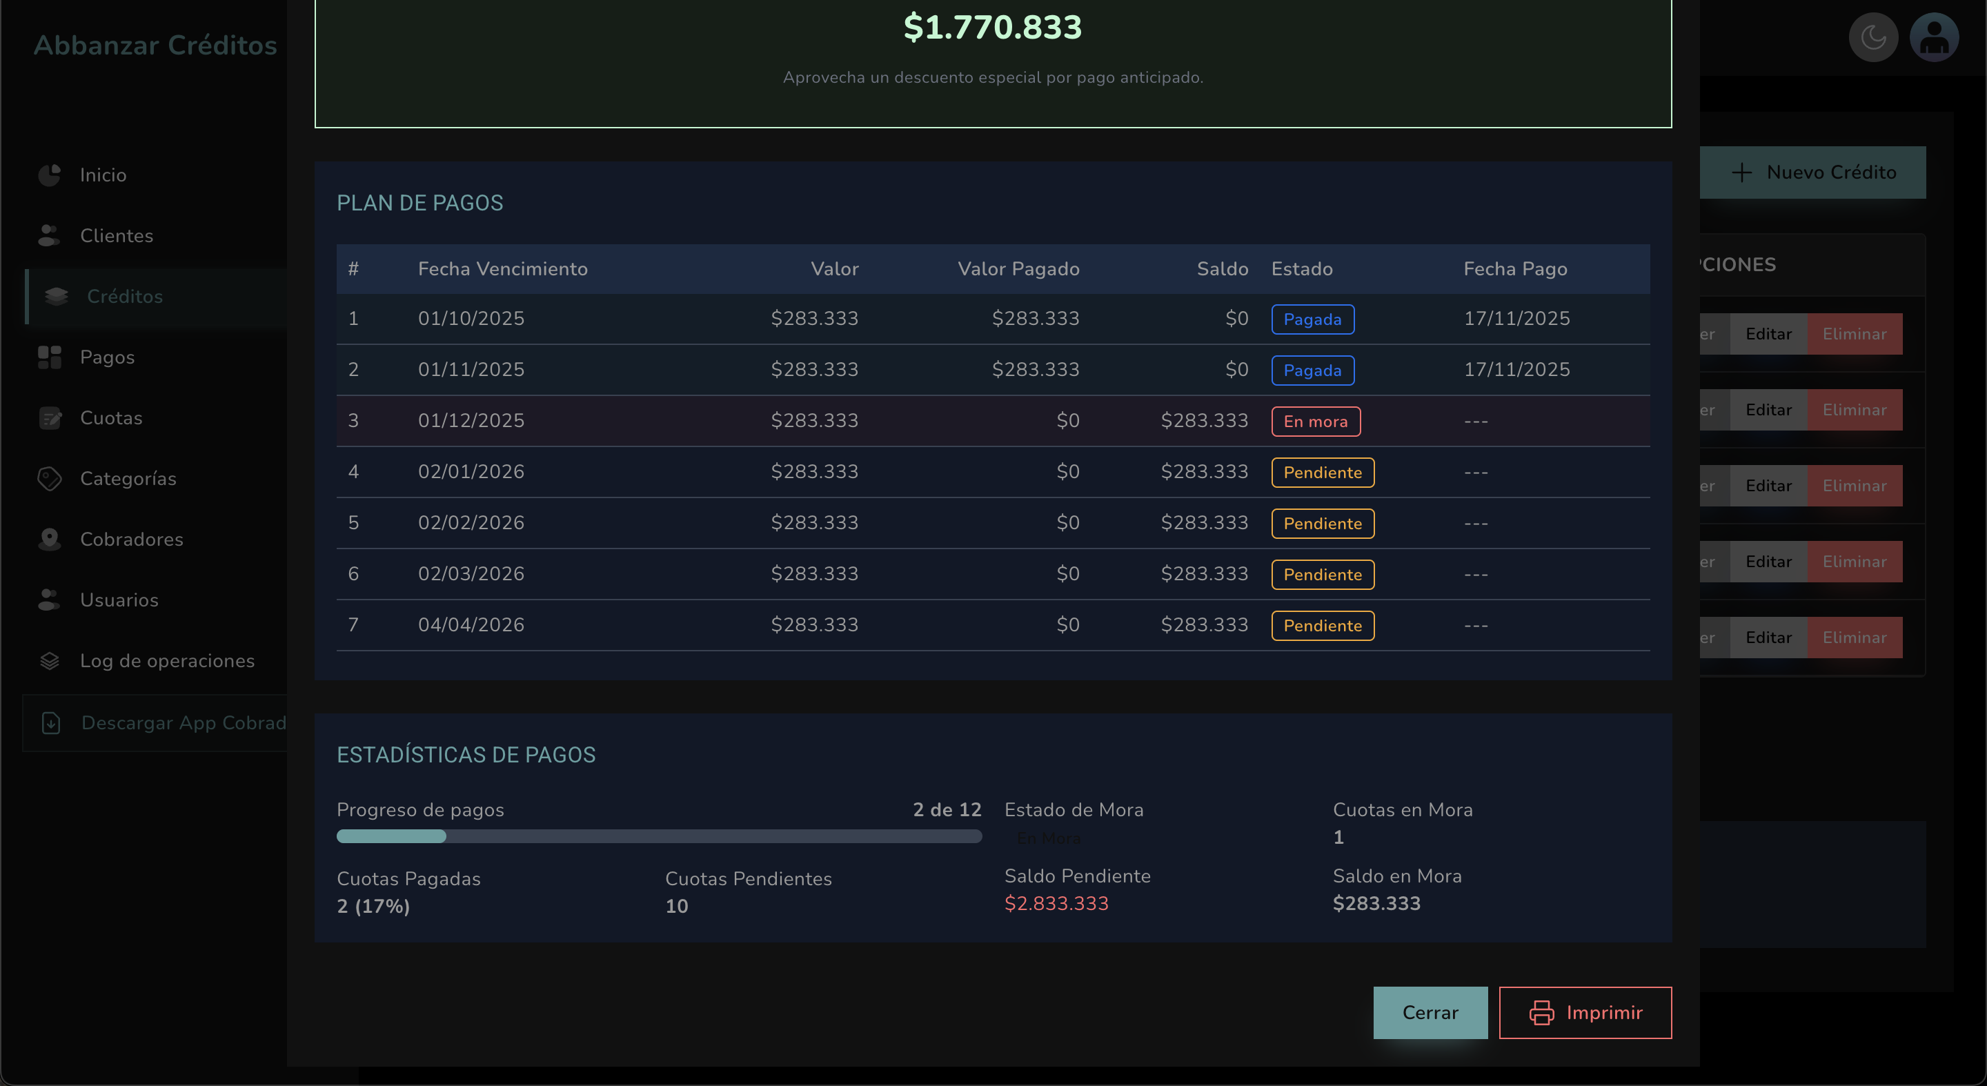This screenshot has width=1987, height=1086.
Task: Close the dialog with Cerrar button
Action: pos(1430,1013)
